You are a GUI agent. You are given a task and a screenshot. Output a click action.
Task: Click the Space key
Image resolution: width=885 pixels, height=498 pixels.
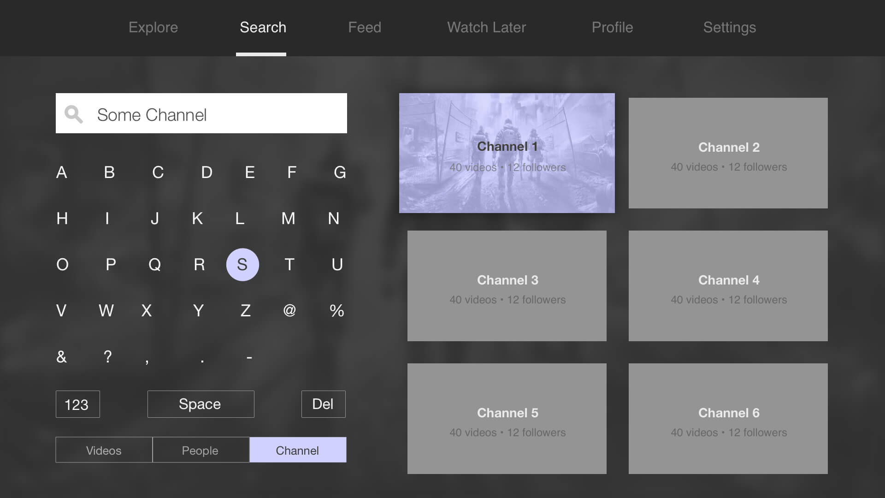coord(201,404)
